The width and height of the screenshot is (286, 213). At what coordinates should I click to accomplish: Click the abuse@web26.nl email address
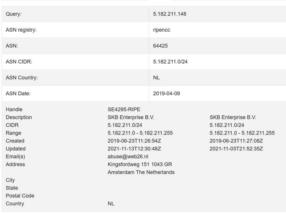128,156
